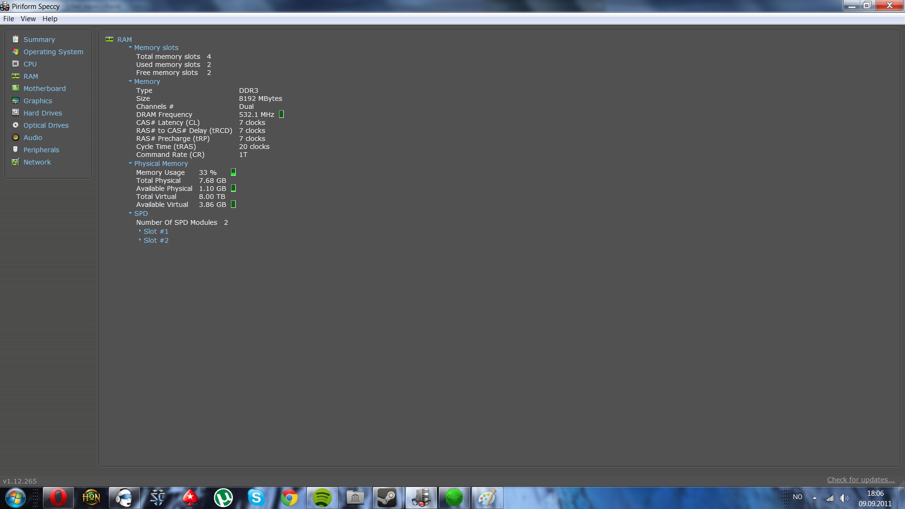Viewport: 905px width, 509px height.
Task: Show hidden system tray icons arrow
Action: click(814, 498)
